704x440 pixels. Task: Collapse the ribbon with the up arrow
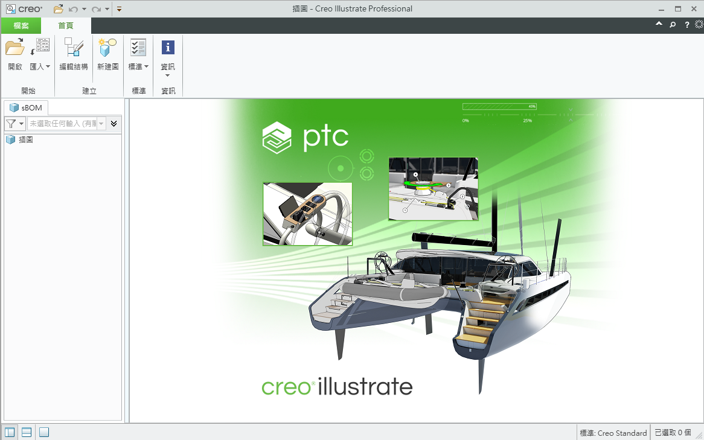(x=659, y=24)
